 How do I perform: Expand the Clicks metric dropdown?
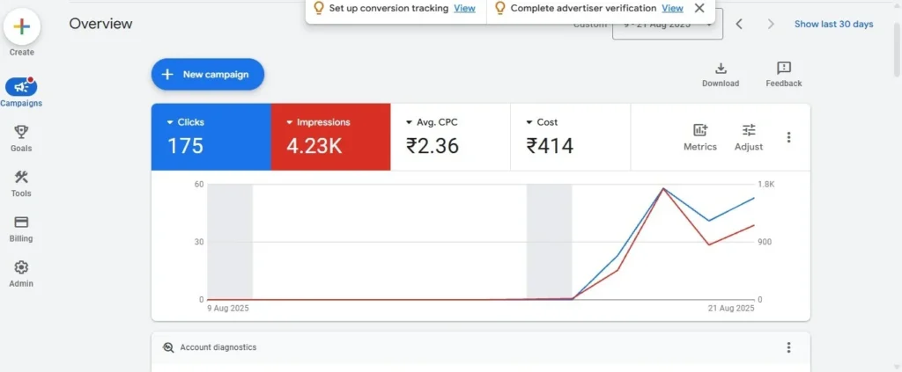170,123
